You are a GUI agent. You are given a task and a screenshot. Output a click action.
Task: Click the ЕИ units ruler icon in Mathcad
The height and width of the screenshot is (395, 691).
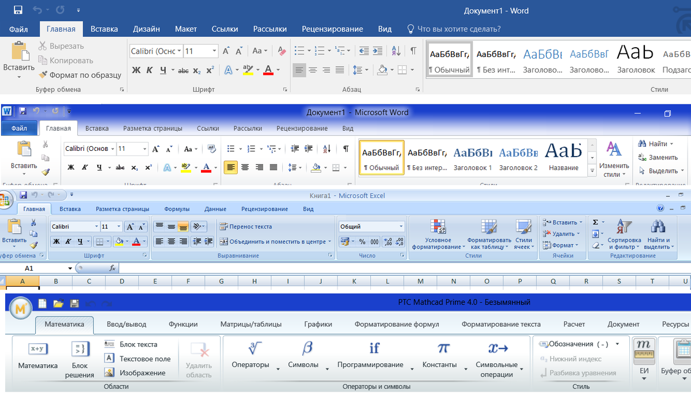click(x=644, y=351)
